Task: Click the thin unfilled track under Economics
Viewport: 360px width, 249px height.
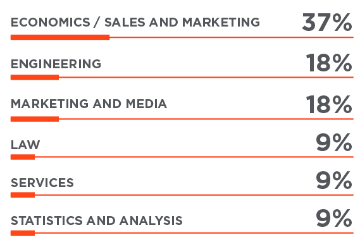Action: [232, 37]
